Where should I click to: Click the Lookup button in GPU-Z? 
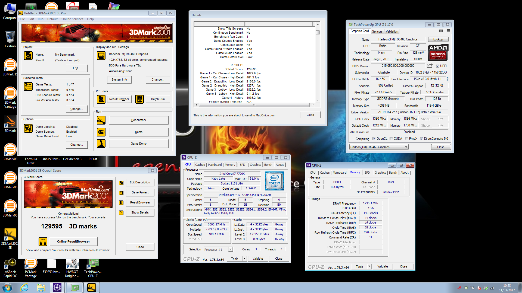point(438,39)
